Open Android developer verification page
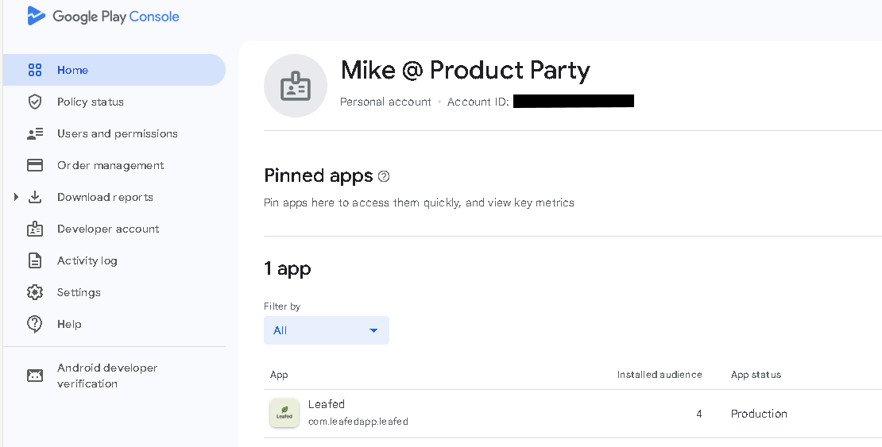Screen dimensions: 882x447 click(114, 376)
